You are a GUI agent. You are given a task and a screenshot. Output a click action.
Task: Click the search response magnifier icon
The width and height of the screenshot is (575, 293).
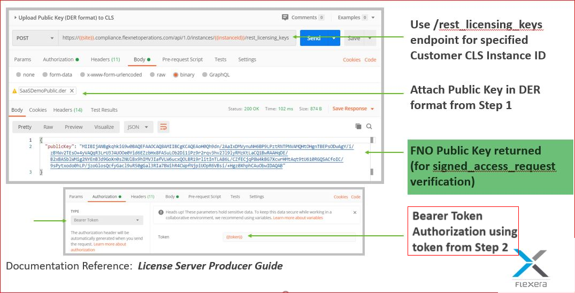[x=369, y=127]
